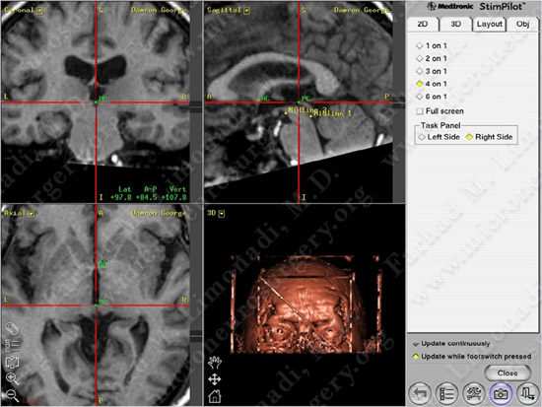Click the 3D head rendering thumbnail
This screenshot has height=407, width=542.
(x=305, y=305)
